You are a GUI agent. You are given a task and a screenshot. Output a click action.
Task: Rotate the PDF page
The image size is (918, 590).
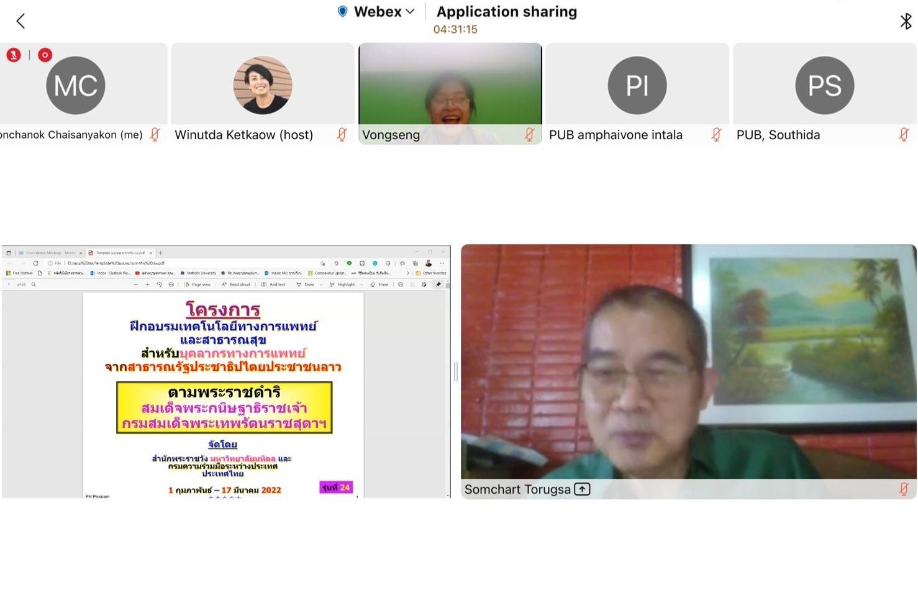[x=159, y=284]
